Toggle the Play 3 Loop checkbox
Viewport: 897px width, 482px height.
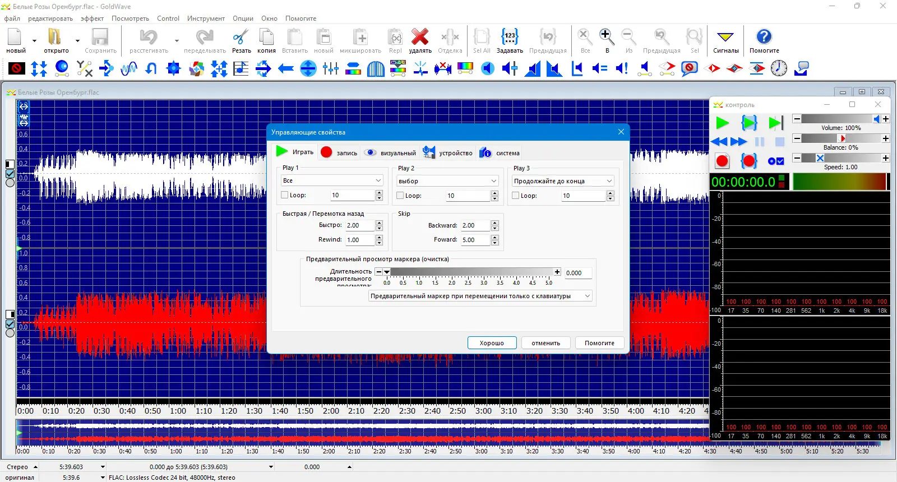click(x=516, y=196)
